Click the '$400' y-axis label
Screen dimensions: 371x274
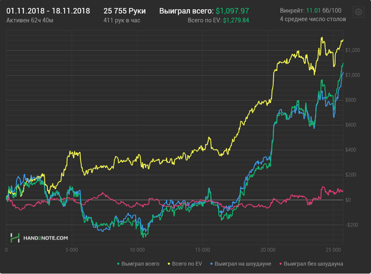click(x=351, y=150)
